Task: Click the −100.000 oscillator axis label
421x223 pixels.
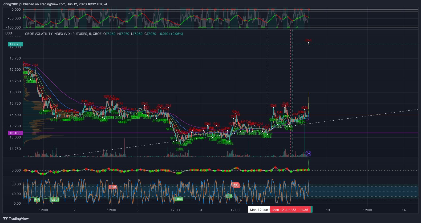Action: click(13, 27)
